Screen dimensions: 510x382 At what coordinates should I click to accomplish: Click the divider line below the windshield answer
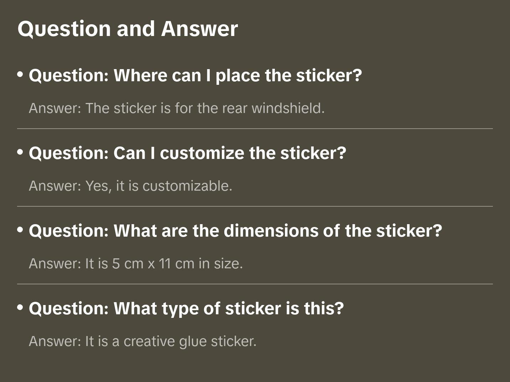point(255,129)
